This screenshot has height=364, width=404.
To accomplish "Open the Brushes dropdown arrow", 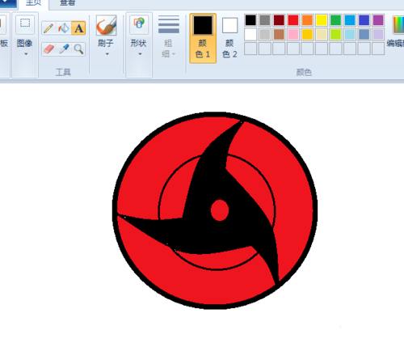I will [x=107, y=54].
